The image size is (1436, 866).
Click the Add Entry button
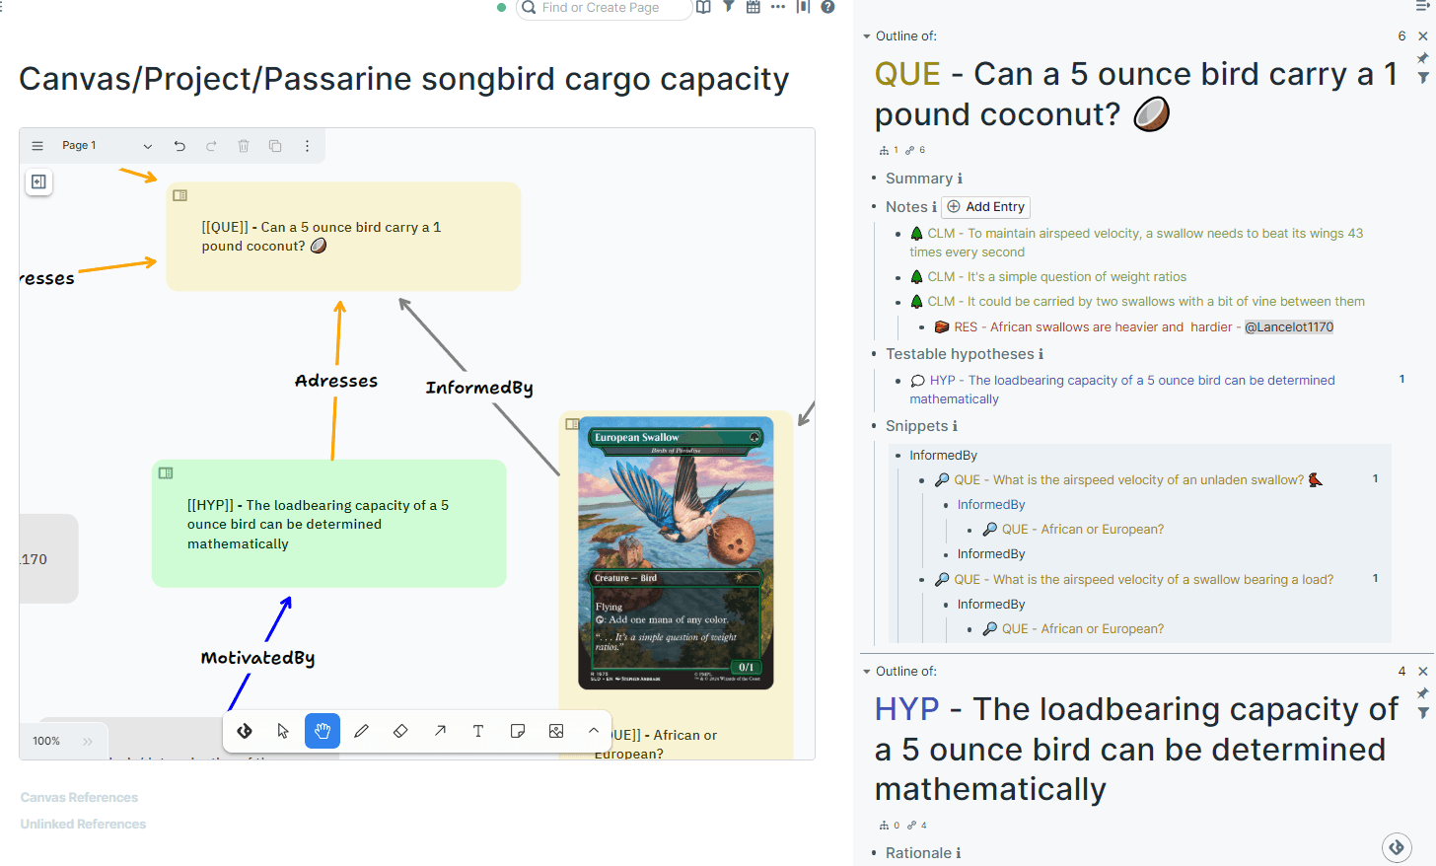[986, 207]
